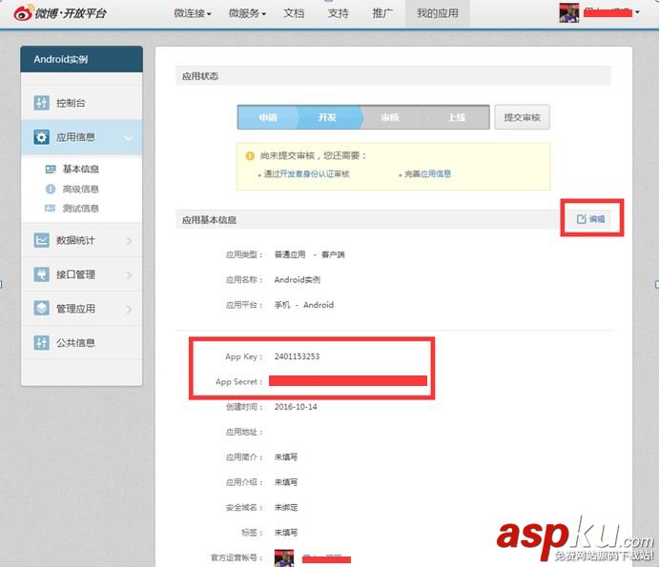
Task: Click the edit pencil icon beside 编辑
Action: point(581,219)
